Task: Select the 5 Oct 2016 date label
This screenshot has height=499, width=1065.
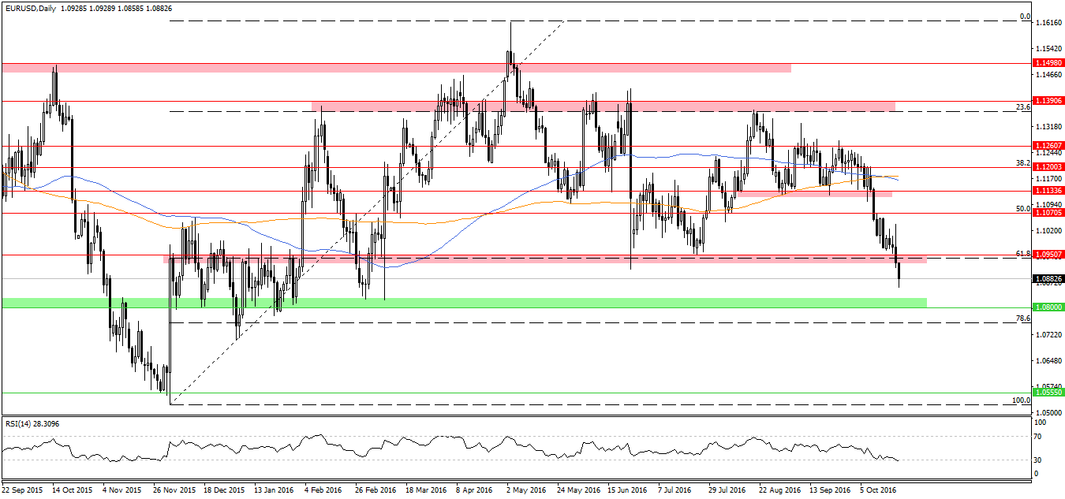Action: point(879,490)
